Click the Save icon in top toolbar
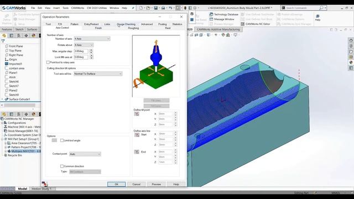 pos(156,8)
